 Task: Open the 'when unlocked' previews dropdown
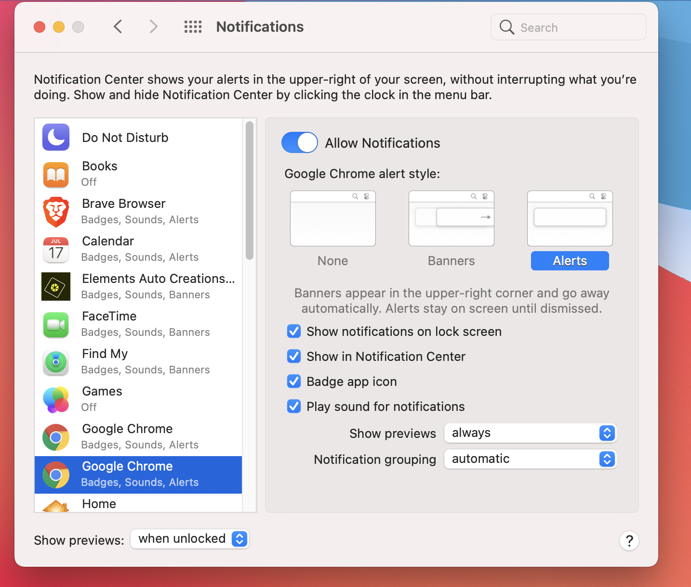point(190,539)
